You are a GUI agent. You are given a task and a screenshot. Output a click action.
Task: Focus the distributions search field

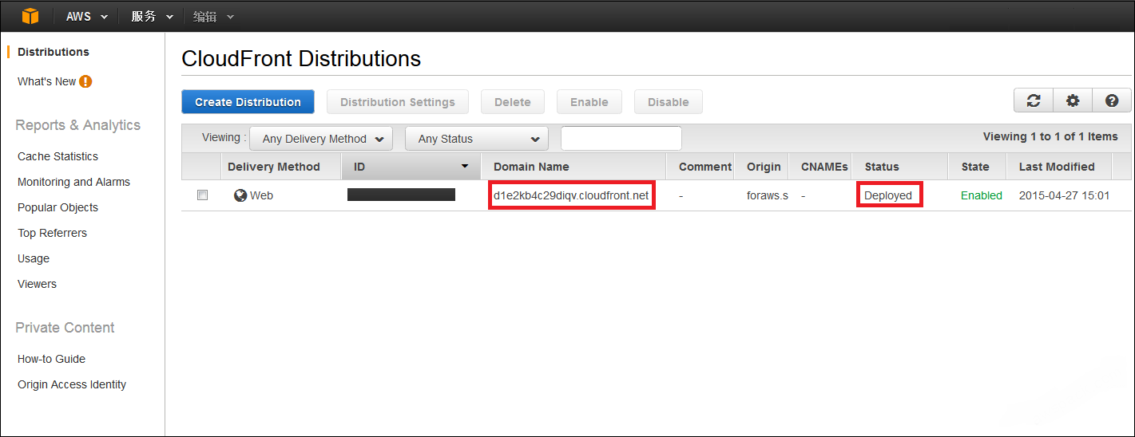click(621, 138)
